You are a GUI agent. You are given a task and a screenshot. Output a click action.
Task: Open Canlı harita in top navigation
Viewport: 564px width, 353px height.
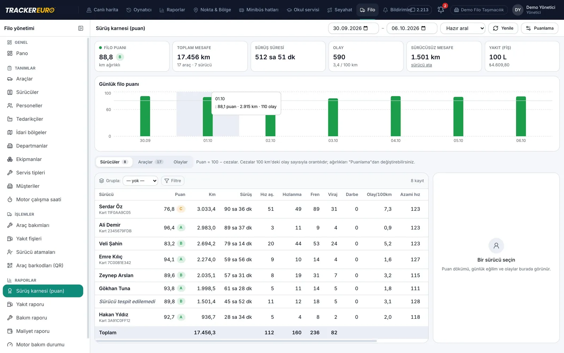[102, 10]
